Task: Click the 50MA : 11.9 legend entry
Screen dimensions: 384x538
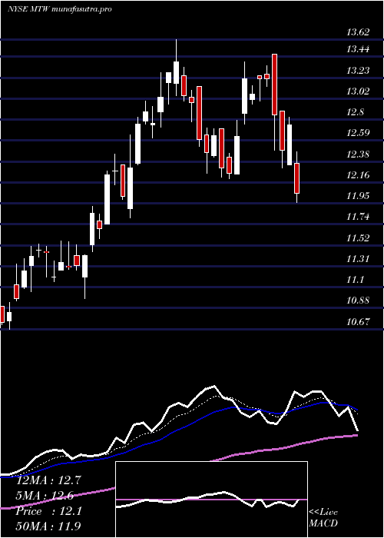Action: point(48,526)
